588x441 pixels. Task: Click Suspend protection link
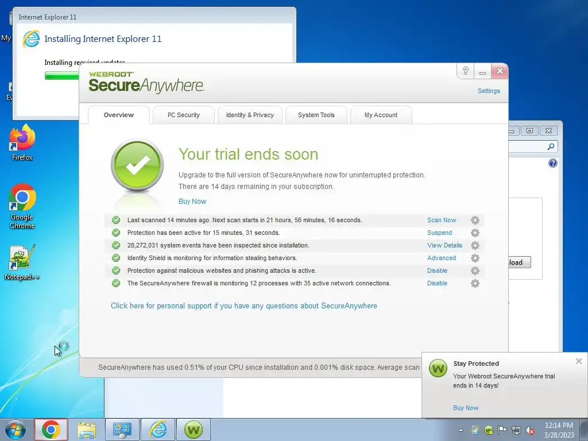click(x=439, y=233)
